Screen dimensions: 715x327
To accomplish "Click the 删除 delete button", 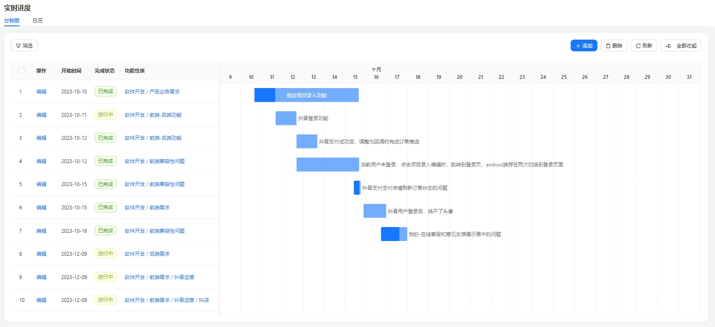I will (614, 45).
